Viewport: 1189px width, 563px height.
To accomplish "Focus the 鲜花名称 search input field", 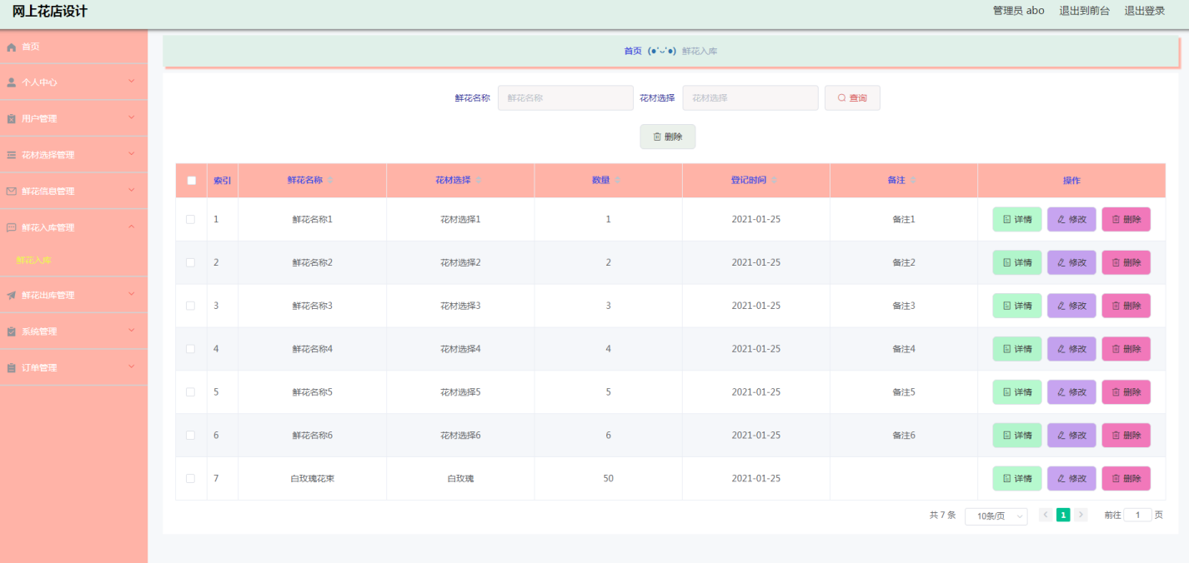I will (565, 98).
